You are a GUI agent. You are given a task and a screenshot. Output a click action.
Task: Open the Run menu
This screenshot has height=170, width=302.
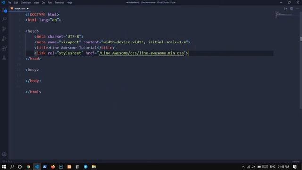50,3
